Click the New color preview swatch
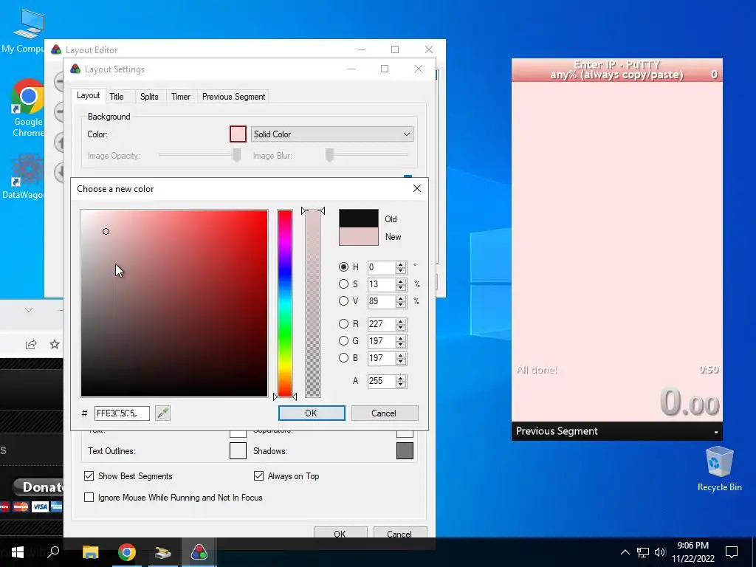The image size is (756, 567). point(359,237)
